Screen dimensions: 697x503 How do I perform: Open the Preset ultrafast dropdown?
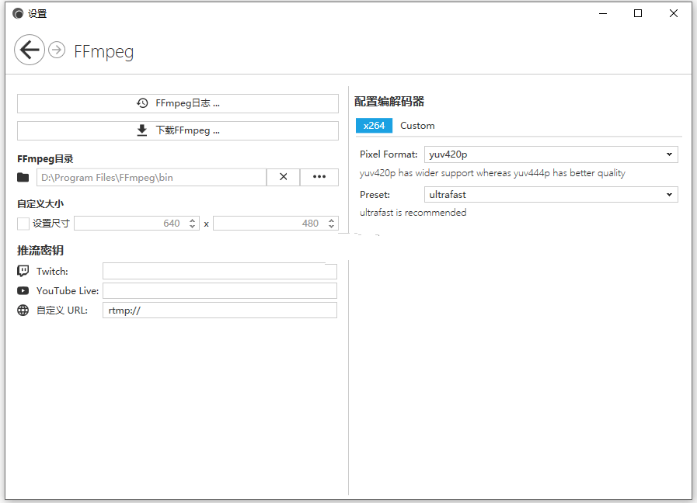coord(551,195)
